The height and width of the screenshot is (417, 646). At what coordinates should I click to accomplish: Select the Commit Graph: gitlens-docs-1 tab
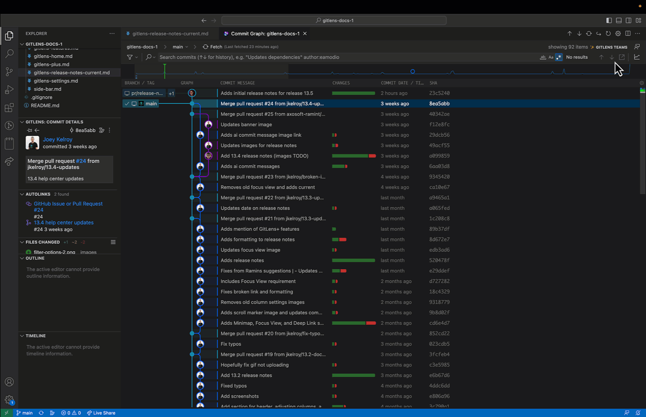(264, 34)
